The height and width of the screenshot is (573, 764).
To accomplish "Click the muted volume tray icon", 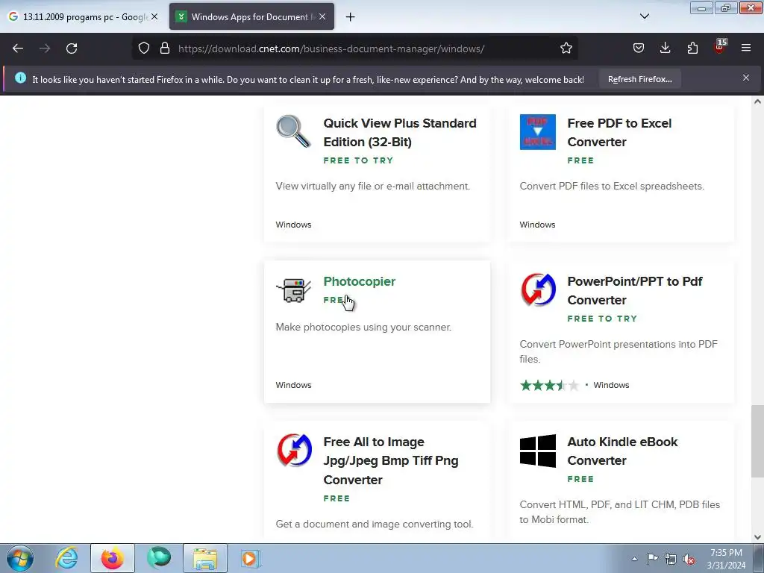I will [x=689, y=559].
